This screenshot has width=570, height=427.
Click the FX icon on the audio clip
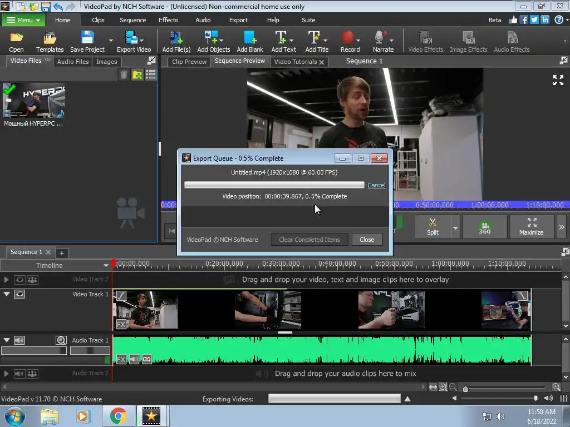[121, 360]
